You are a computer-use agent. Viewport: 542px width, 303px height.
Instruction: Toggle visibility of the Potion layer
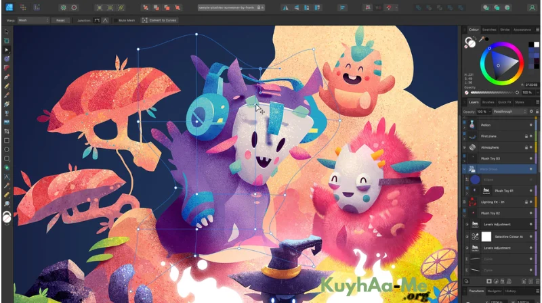[531, 125]
